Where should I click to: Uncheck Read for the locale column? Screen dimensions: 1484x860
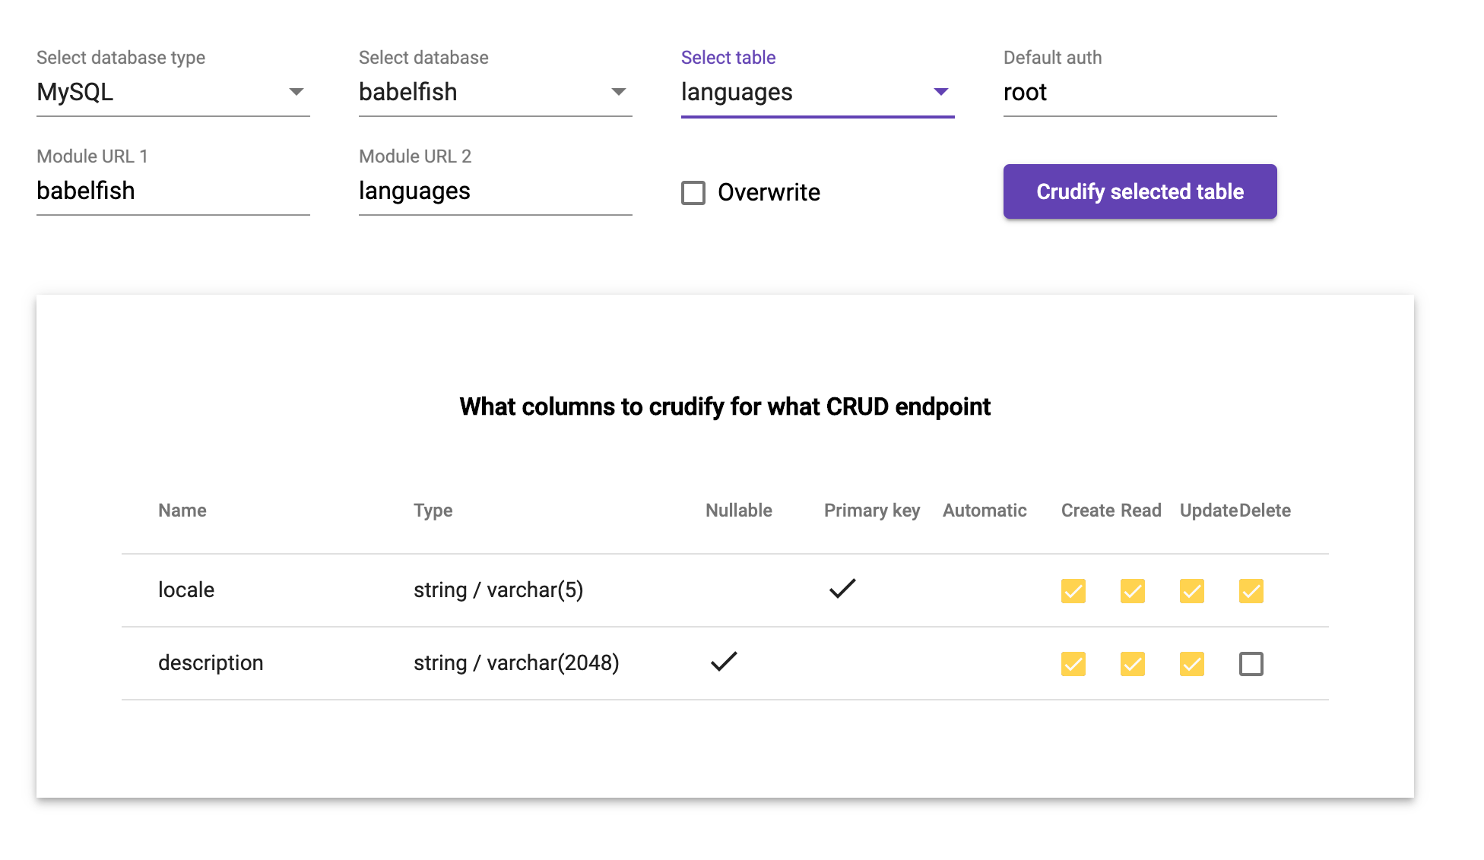(1133, 591)
